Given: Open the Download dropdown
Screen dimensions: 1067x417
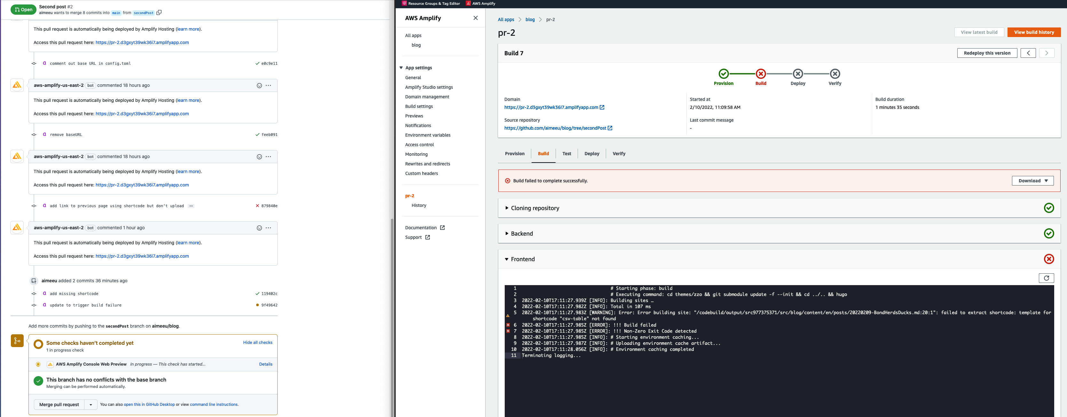Looking at the screenshot, I should pos(1032,181).
